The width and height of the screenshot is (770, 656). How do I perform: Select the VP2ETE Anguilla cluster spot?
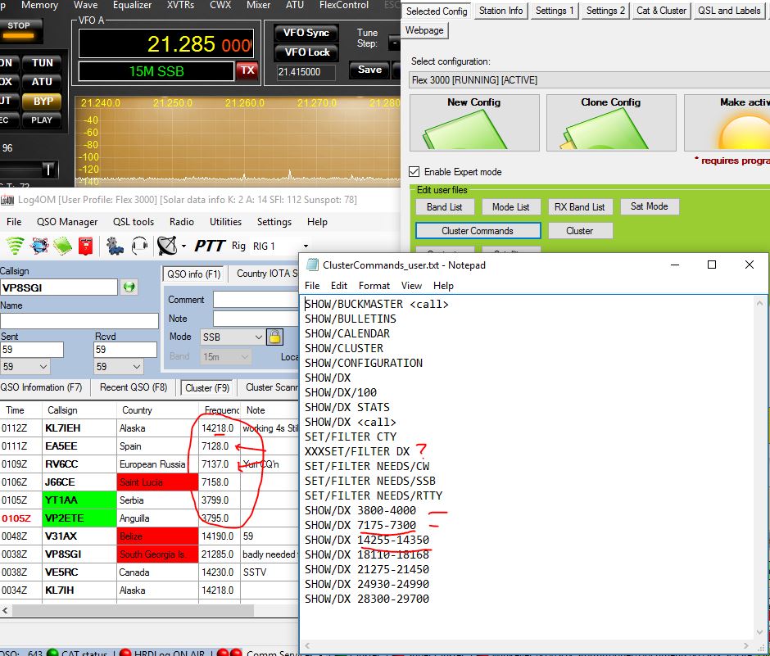coord(148,518)
